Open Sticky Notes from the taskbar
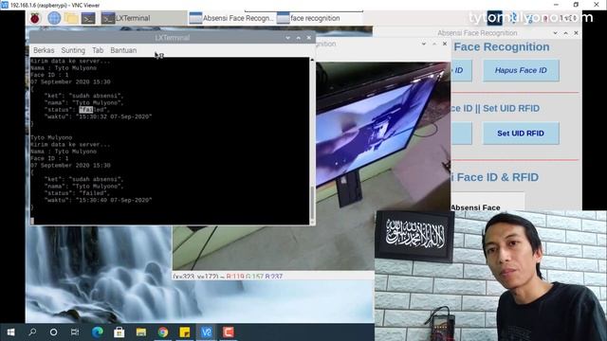 185,332
